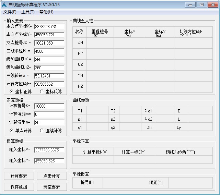220x195 pixels.
Task: Click the 本交点坐标X input field
Action: click(49, 27)
